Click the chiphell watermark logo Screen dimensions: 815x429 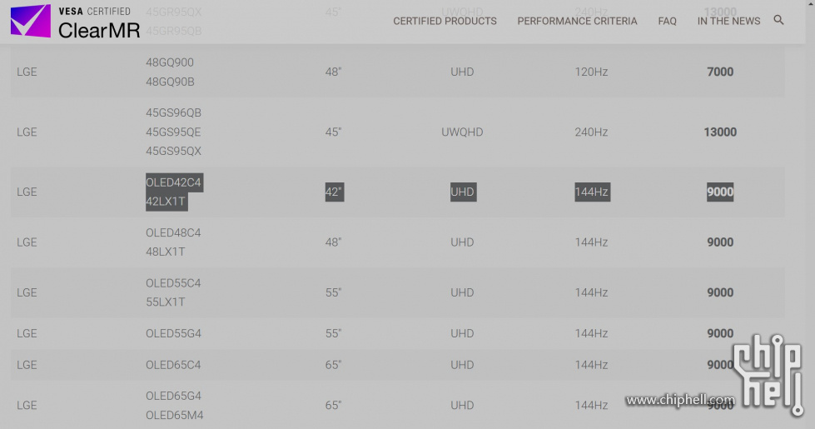coord(768,374)
